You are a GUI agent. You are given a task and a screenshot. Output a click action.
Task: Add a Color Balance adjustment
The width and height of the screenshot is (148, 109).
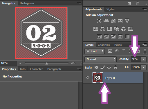point(102,29)
